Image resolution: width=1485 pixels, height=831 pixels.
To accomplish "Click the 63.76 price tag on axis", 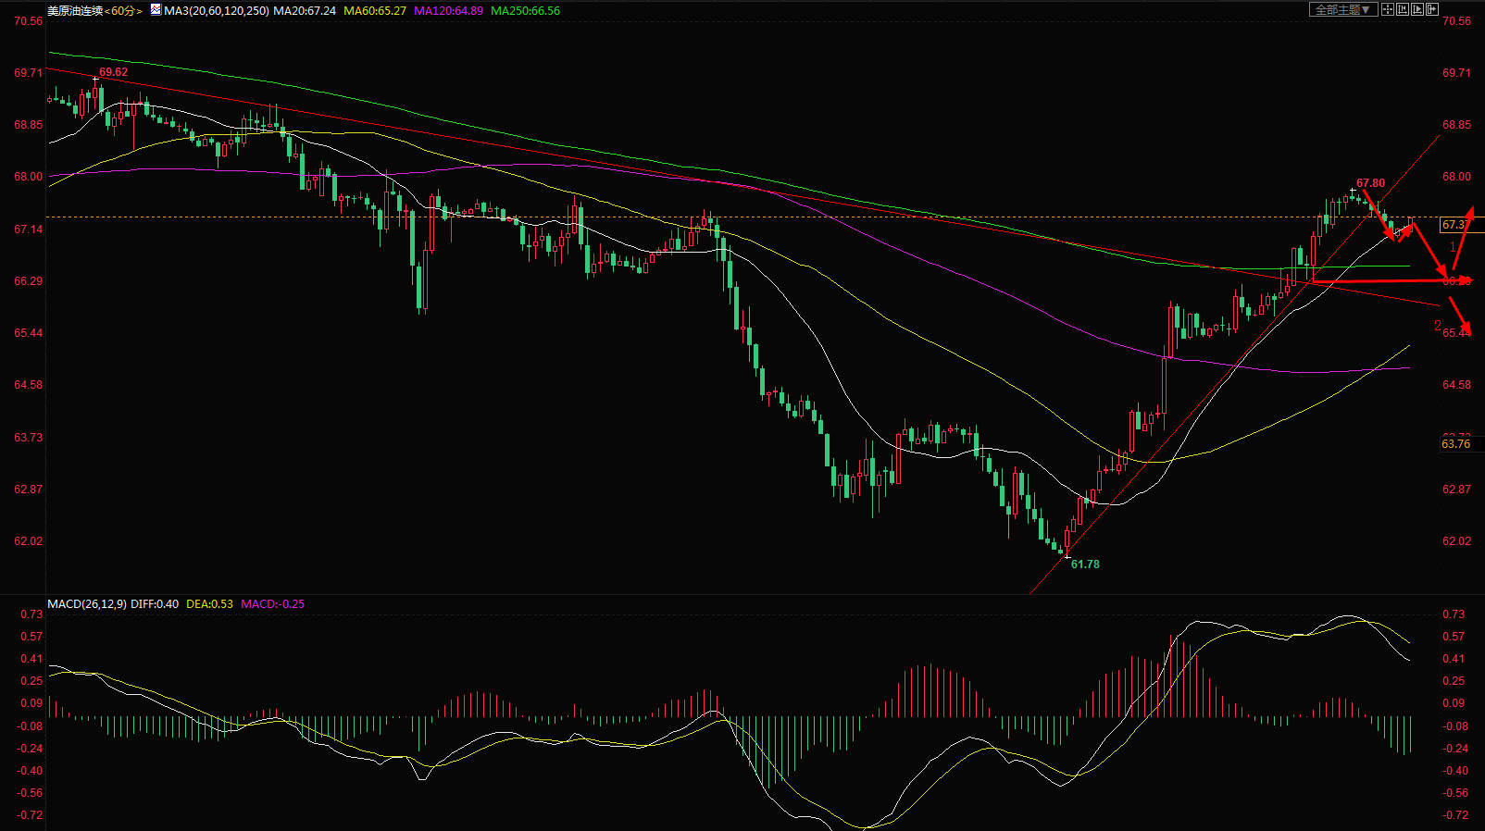I will click(x=1456, y=444).
